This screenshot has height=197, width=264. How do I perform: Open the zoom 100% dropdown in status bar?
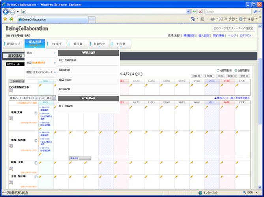(257, 193)
